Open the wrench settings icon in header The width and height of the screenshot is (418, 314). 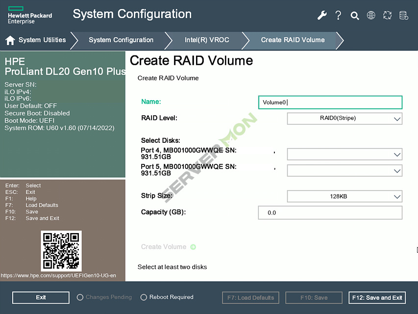point(322,15)
